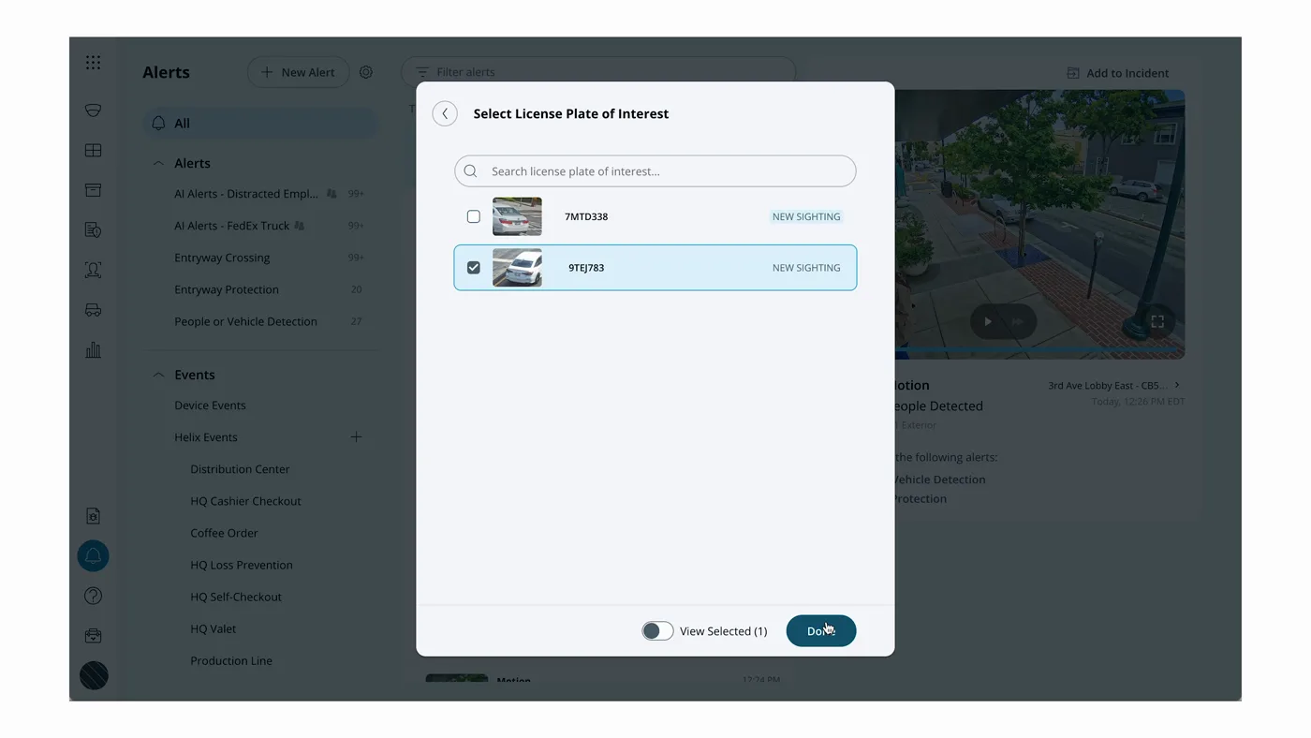Open Device Events
This screenshot has width=1311, height=738.
coord(210,406)
